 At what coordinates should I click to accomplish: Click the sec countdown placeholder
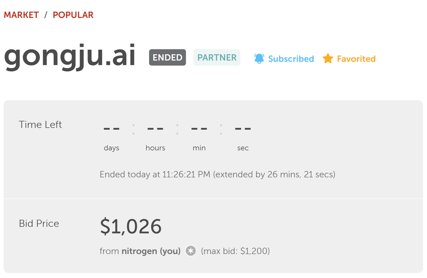243,129
